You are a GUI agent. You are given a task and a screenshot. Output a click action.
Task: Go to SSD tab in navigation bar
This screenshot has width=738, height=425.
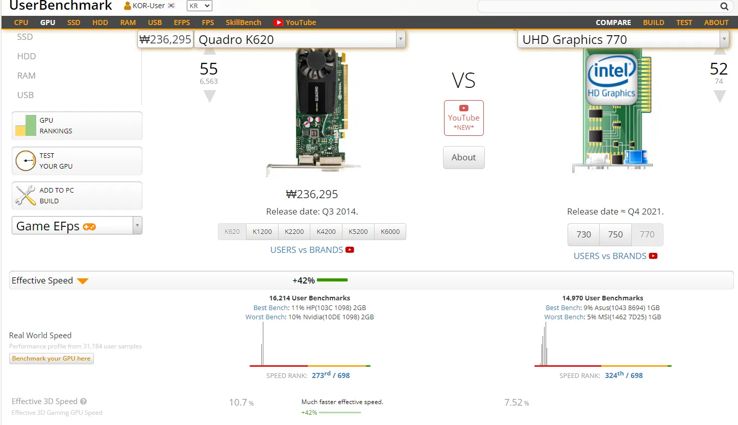(73, 22)
